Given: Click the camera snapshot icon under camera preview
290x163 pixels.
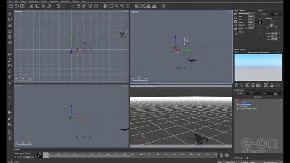Looking at the screenshot, I should pyautogui.click(x=258, y=85).
